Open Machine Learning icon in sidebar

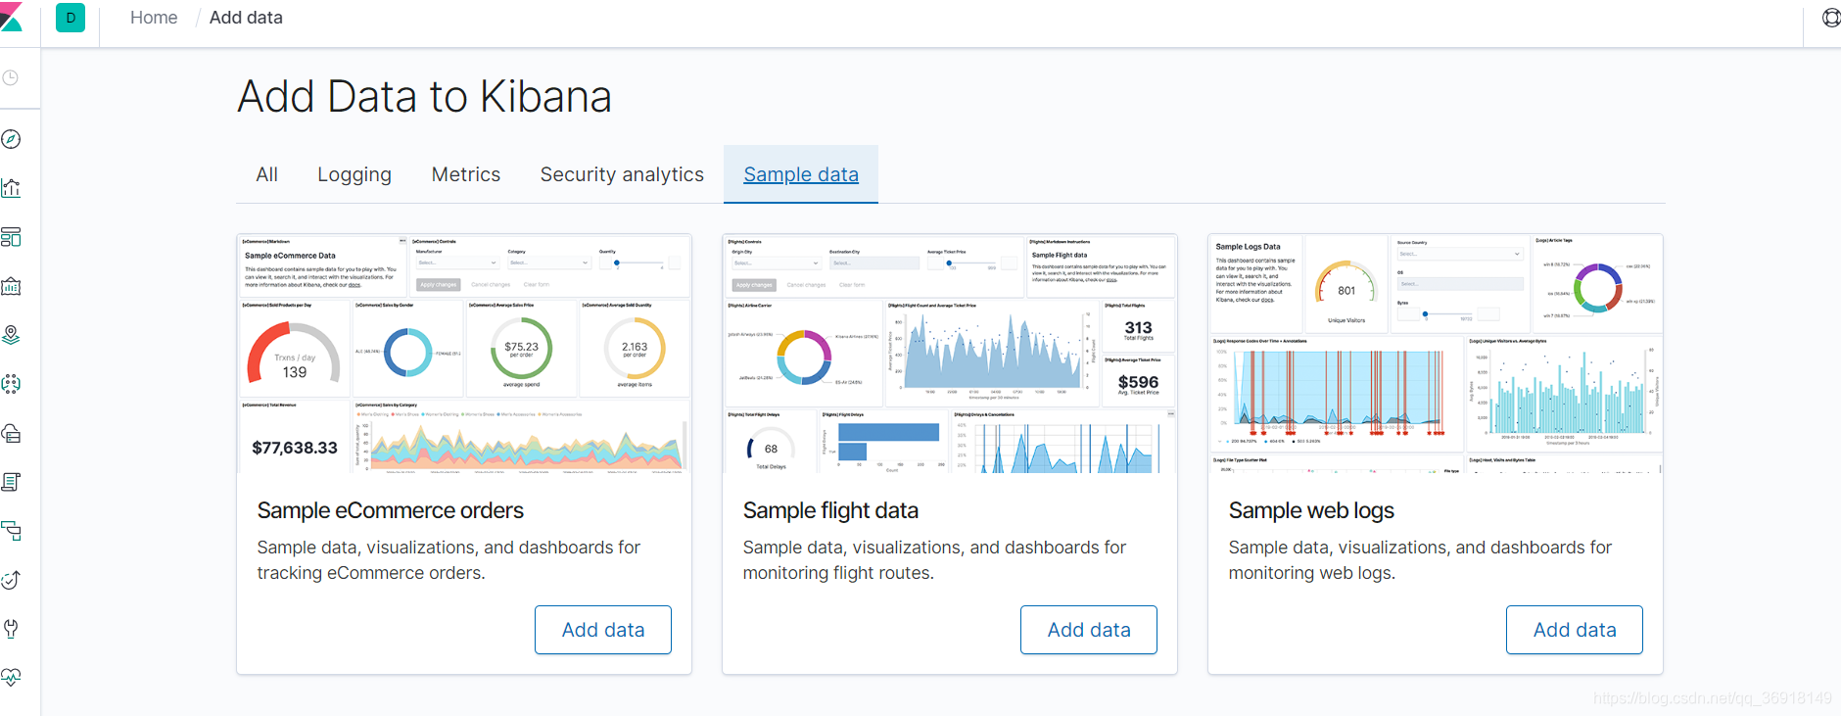click(x=11, y=384)
